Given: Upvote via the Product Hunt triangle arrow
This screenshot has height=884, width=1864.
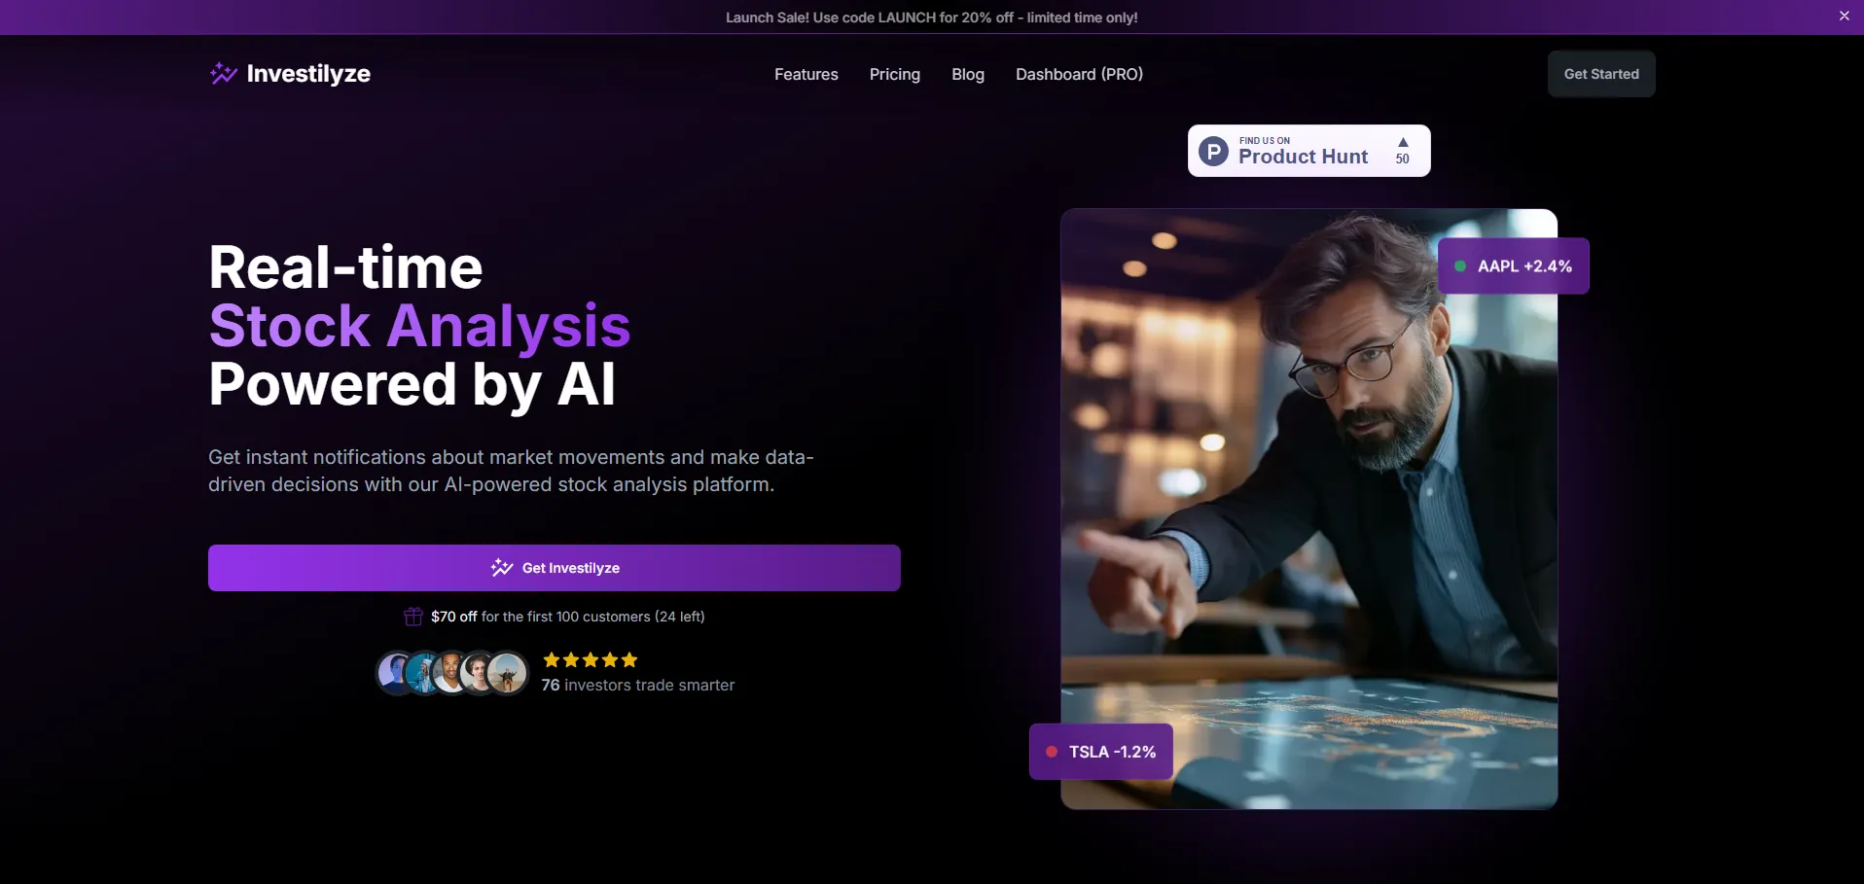Looking at the screenshot, I should (1403, 142).
